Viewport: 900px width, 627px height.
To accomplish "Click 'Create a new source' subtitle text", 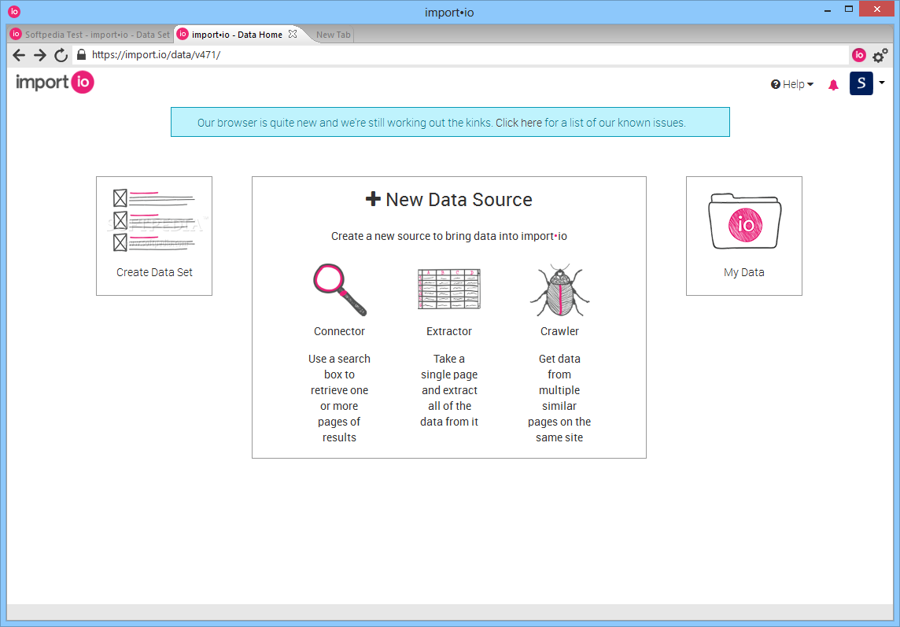I will pyautogui.click(x=449, y=236).
